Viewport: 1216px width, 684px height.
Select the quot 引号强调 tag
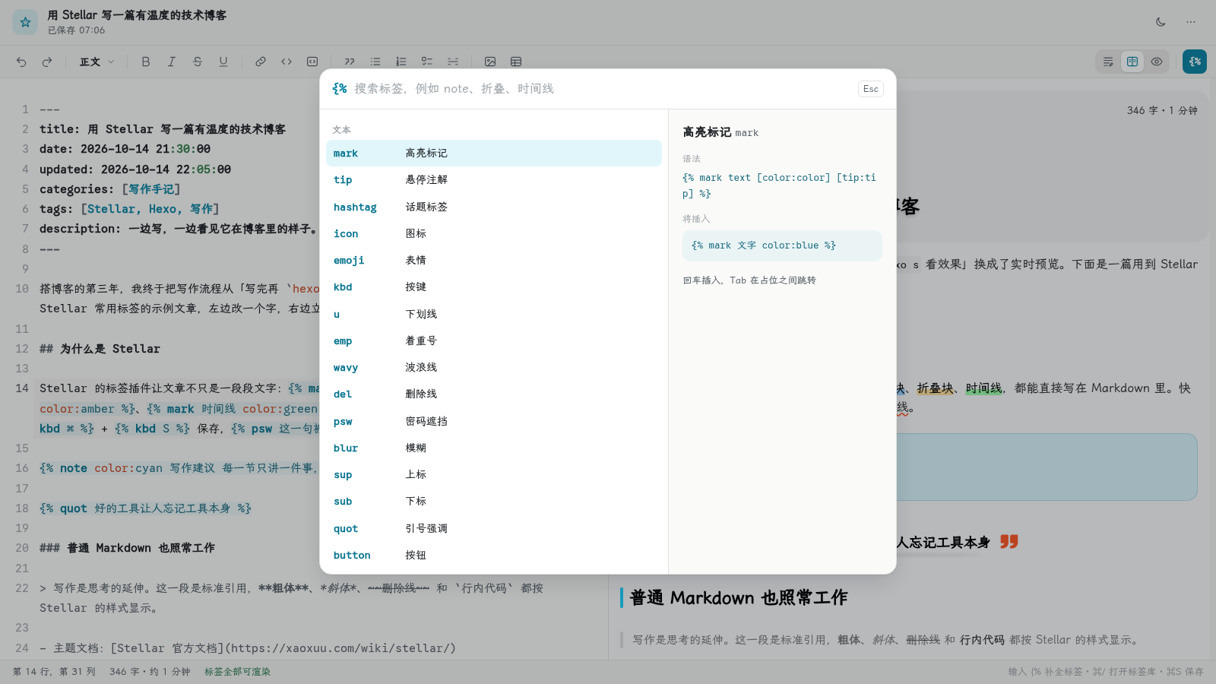[x=494, y=528]
